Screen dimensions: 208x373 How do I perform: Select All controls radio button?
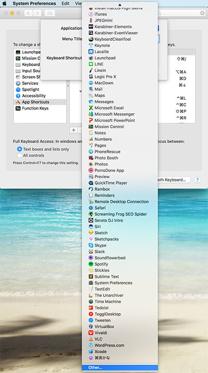(19, 155)
